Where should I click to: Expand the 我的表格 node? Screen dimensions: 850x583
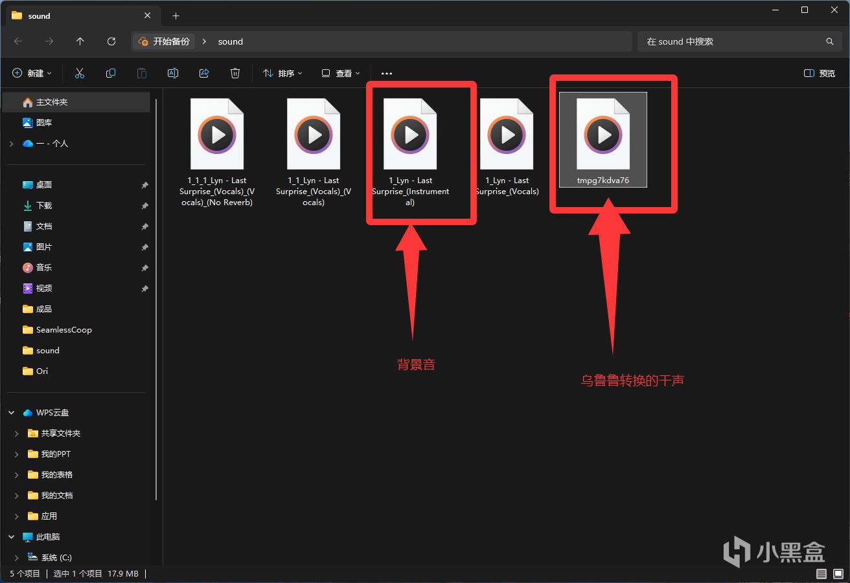point(17,475)
